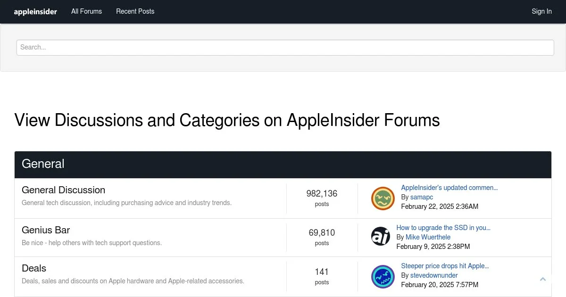Image resolution: width=566 pixels, height=297 pixels.
Task: Open Recent Posts in the navigation bar
Action: click(135, 11)
